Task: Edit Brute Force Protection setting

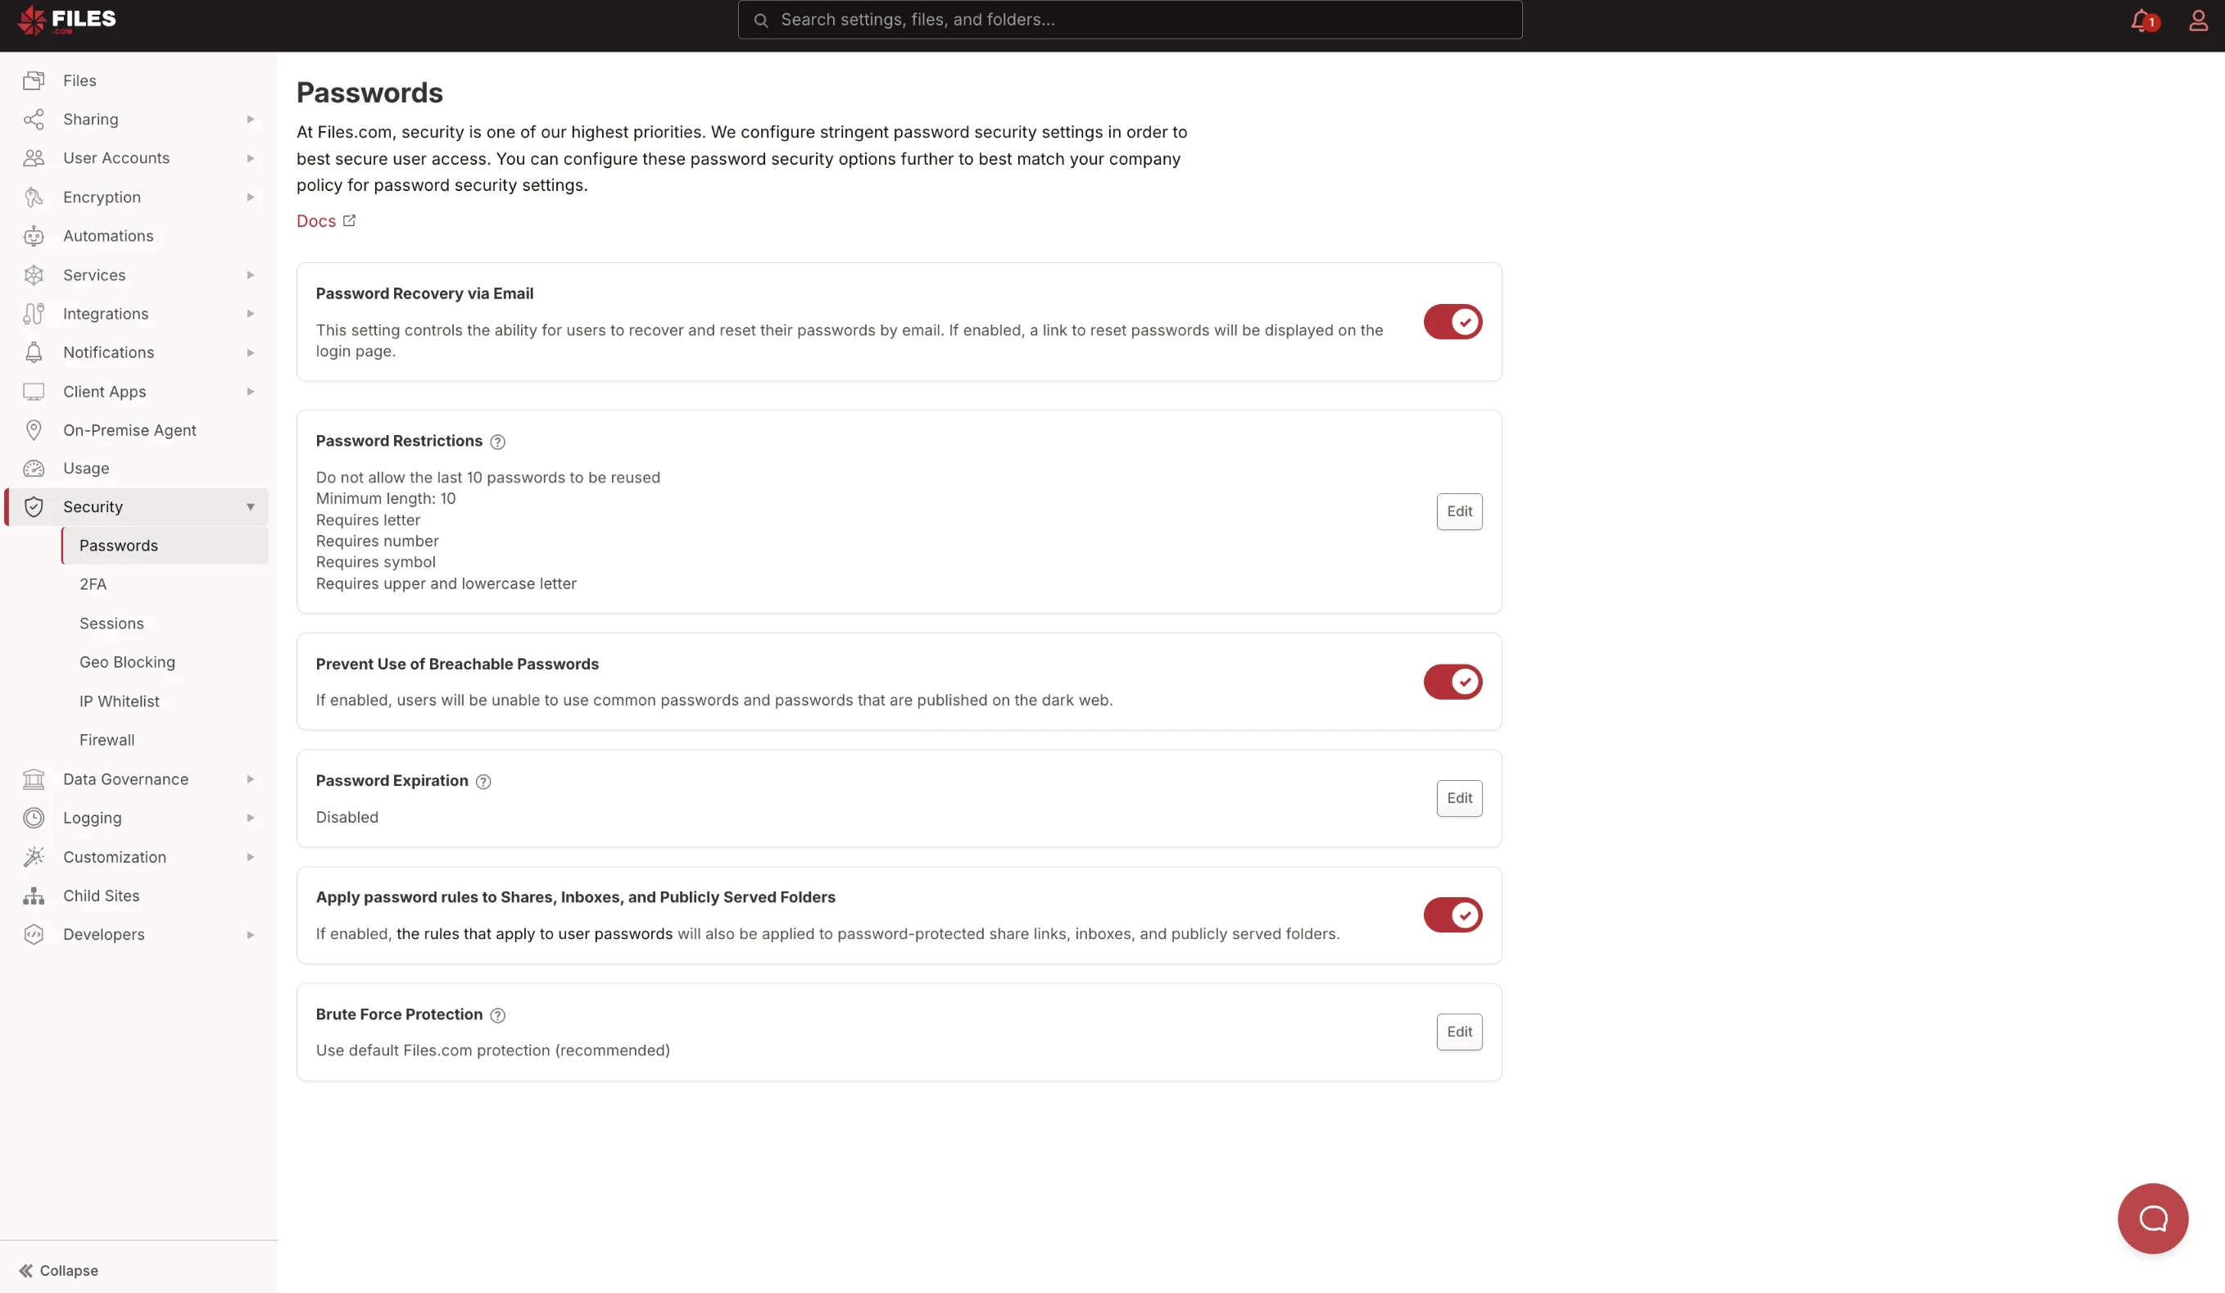Action: click(x=1458, y=1032)
